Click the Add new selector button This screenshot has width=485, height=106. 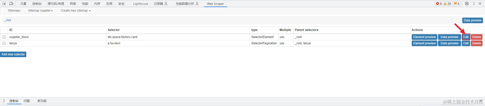pyautogui.click(x=13, y=54)
